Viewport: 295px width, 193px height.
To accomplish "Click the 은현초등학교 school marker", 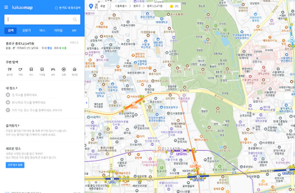I will [161, 107].
